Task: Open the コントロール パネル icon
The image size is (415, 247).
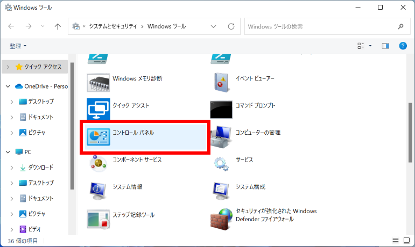Action: pyautogui.click(x=98, y=137)
